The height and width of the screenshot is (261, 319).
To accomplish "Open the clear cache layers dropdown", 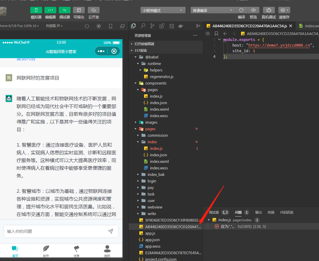I will tap(284, 10).
